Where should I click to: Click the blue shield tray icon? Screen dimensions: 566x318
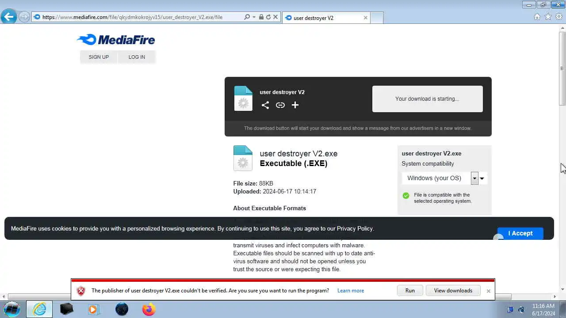pos(510,310)
